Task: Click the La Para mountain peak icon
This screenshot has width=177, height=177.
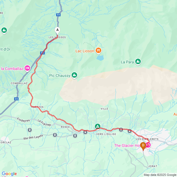Action: coord(138,62)
